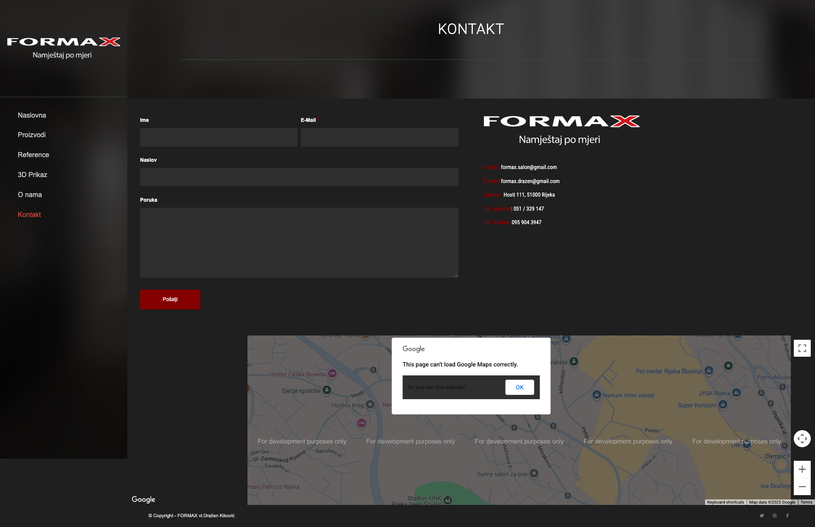The image size is (815, 527).
Task: Go to the Naslovna page
Action: coord(32,115)
